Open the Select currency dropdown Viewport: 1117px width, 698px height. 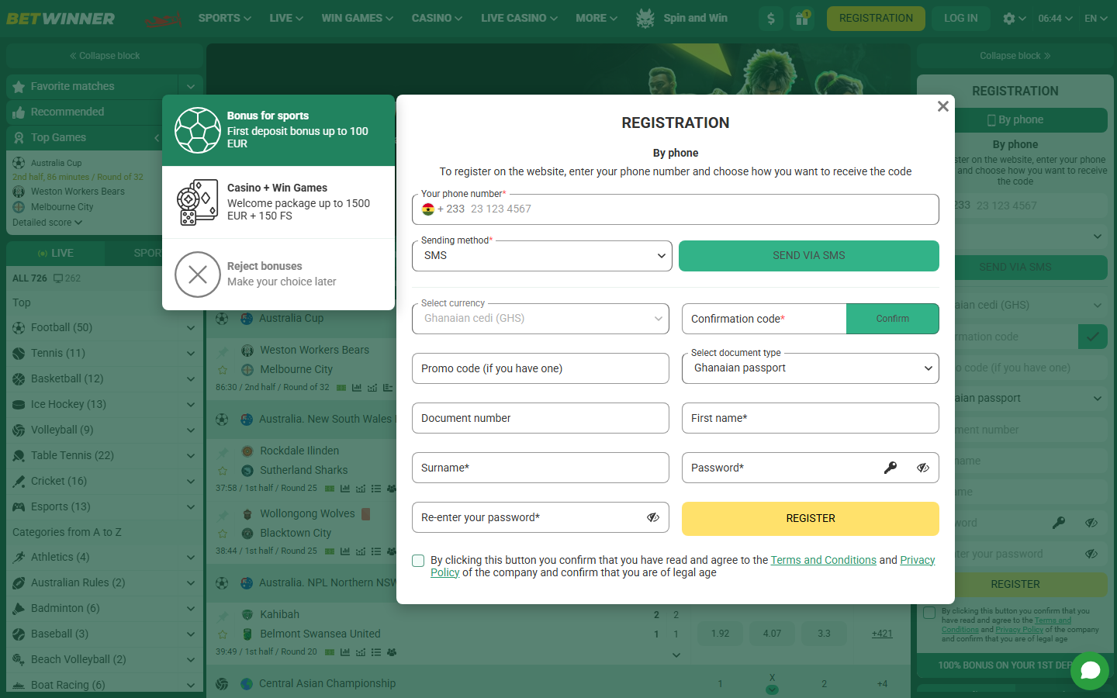pos(541,319)
